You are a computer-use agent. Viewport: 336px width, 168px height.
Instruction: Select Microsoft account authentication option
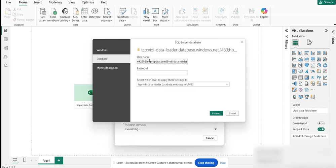(111, 68)
